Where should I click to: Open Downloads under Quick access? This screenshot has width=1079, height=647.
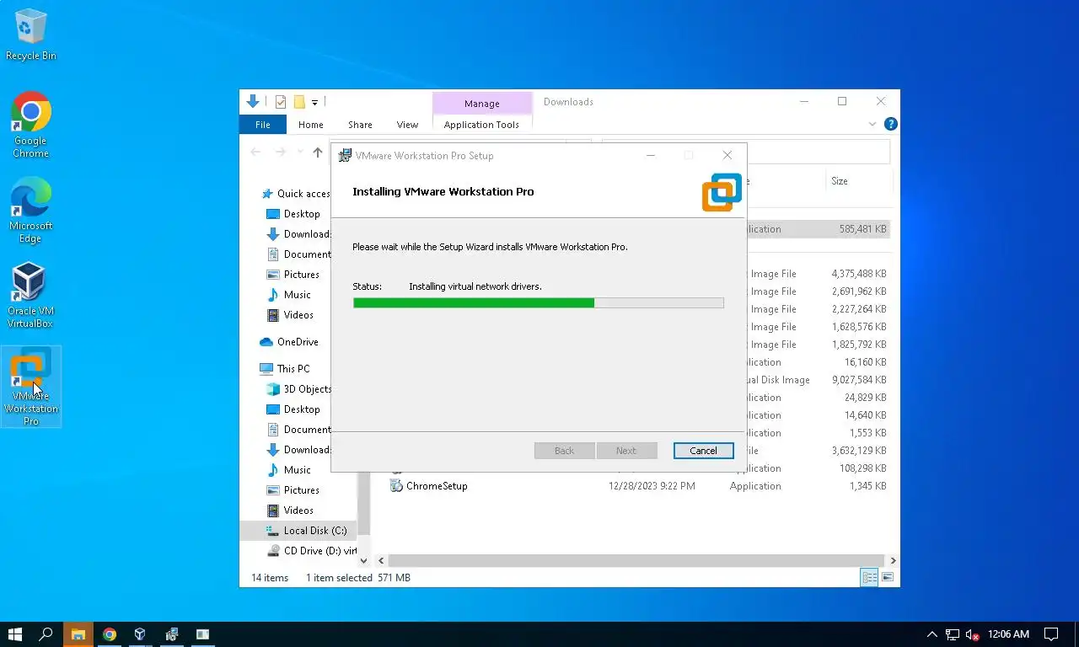pos(298,234)
